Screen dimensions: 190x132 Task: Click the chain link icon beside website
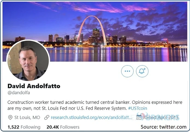pos(47,117)
